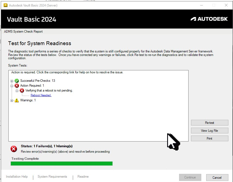
Task: Select 'Action Required: 1' text
Action: point(32,86)
